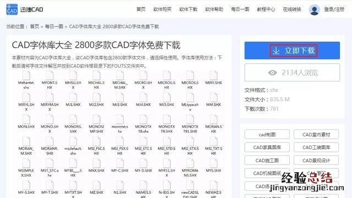Open the 教程中心 nav item
The image size is (352, 198).
tap(266, 9)
